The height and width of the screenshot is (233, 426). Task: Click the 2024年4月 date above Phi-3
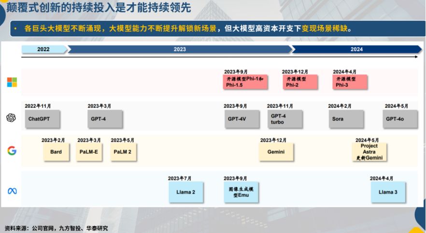[345, 72]
